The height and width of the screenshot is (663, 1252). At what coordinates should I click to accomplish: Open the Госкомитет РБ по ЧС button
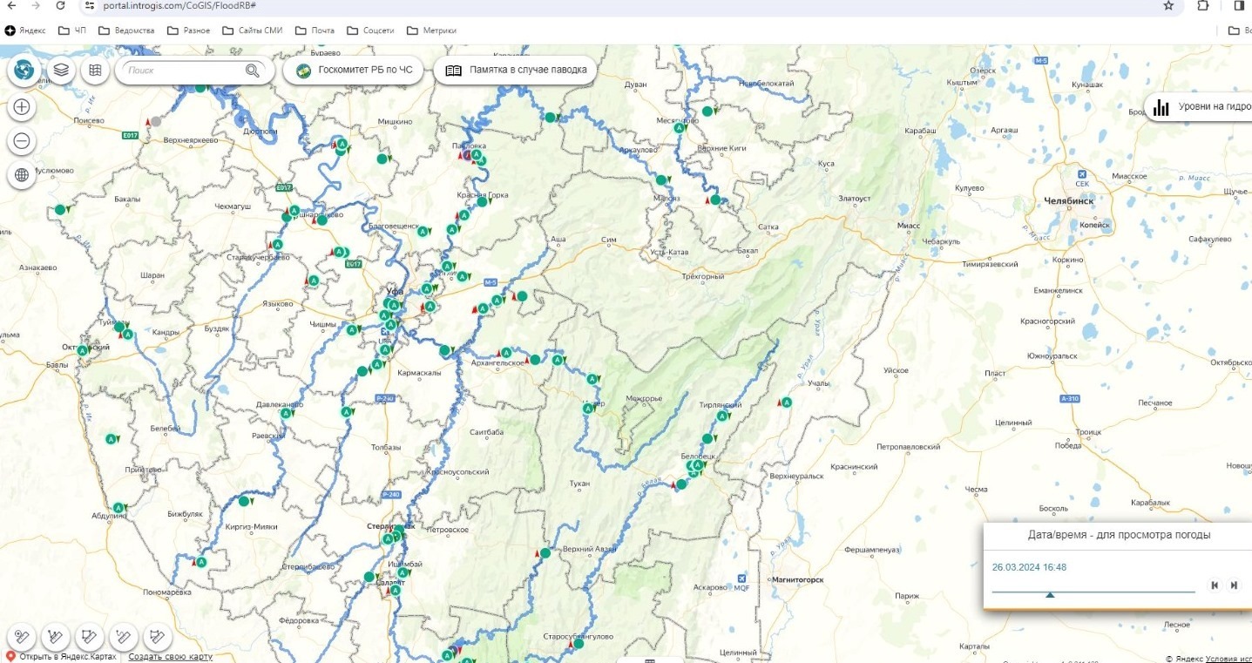pyautogui.click(x=354, y=71)
